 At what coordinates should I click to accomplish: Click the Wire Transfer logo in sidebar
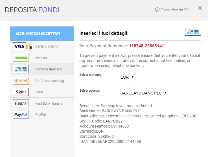click(21, 69)
